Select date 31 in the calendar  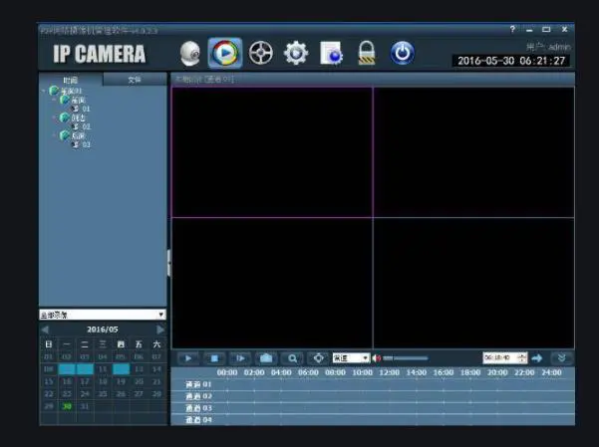[85, 406]
